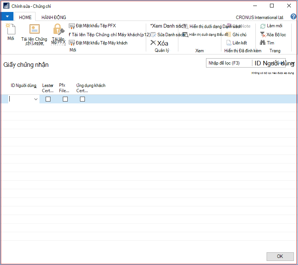Click Sửa Danh sách edit icon
This screenshot has height=265, width=298.
click(x=153, y=35)
